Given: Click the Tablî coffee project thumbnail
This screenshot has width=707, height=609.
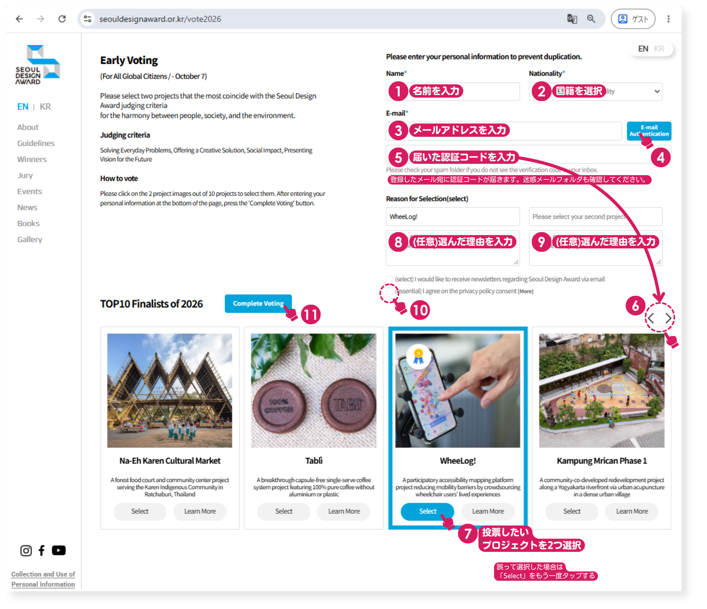Looking at the screenshot, I should (314, 390).
